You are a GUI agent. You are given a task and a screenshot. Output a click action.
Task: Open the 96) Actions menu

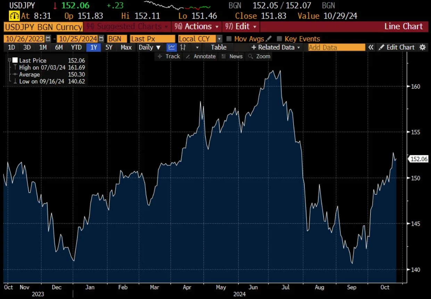[x=196, y=26]
